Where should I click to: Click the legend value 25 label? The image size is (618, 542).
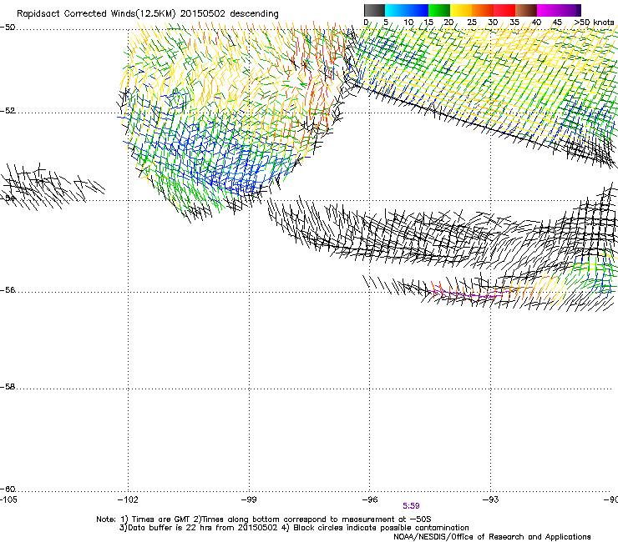pyautogui.click(x=472, y=23)
